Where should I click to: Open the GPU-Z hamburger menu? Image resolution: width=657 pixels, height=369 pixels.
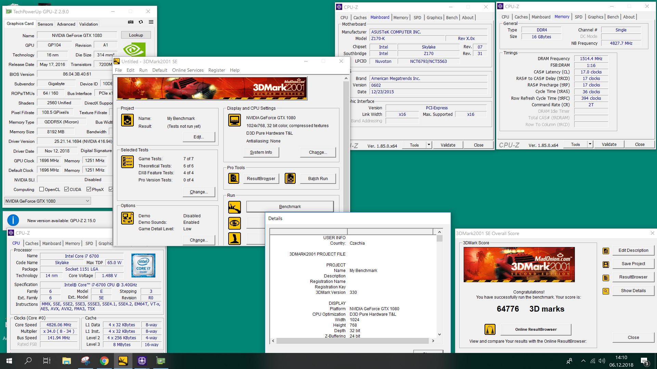(x=151, y=22)
